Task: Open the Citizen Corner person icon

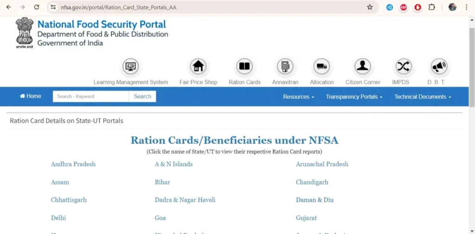Action: 363,67
